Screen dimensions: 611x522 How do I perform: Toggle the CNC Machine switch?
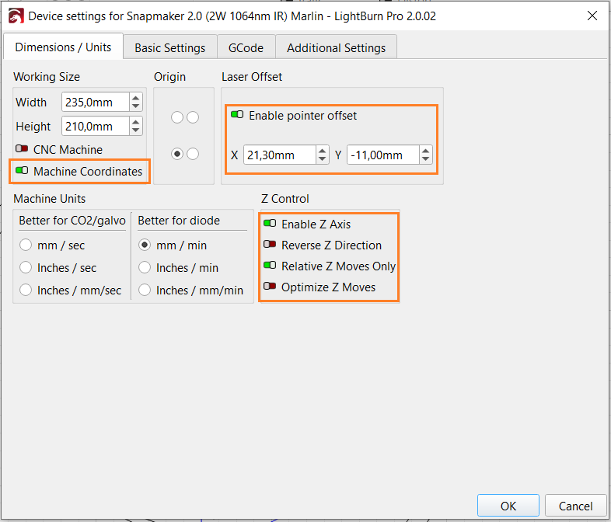(x=22, y=148)
